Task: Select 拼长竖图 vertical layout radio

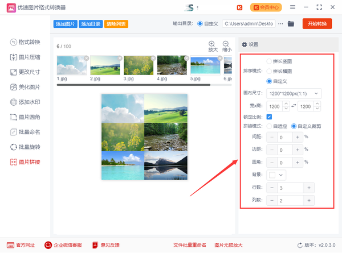Action: [x=269, y=61]
